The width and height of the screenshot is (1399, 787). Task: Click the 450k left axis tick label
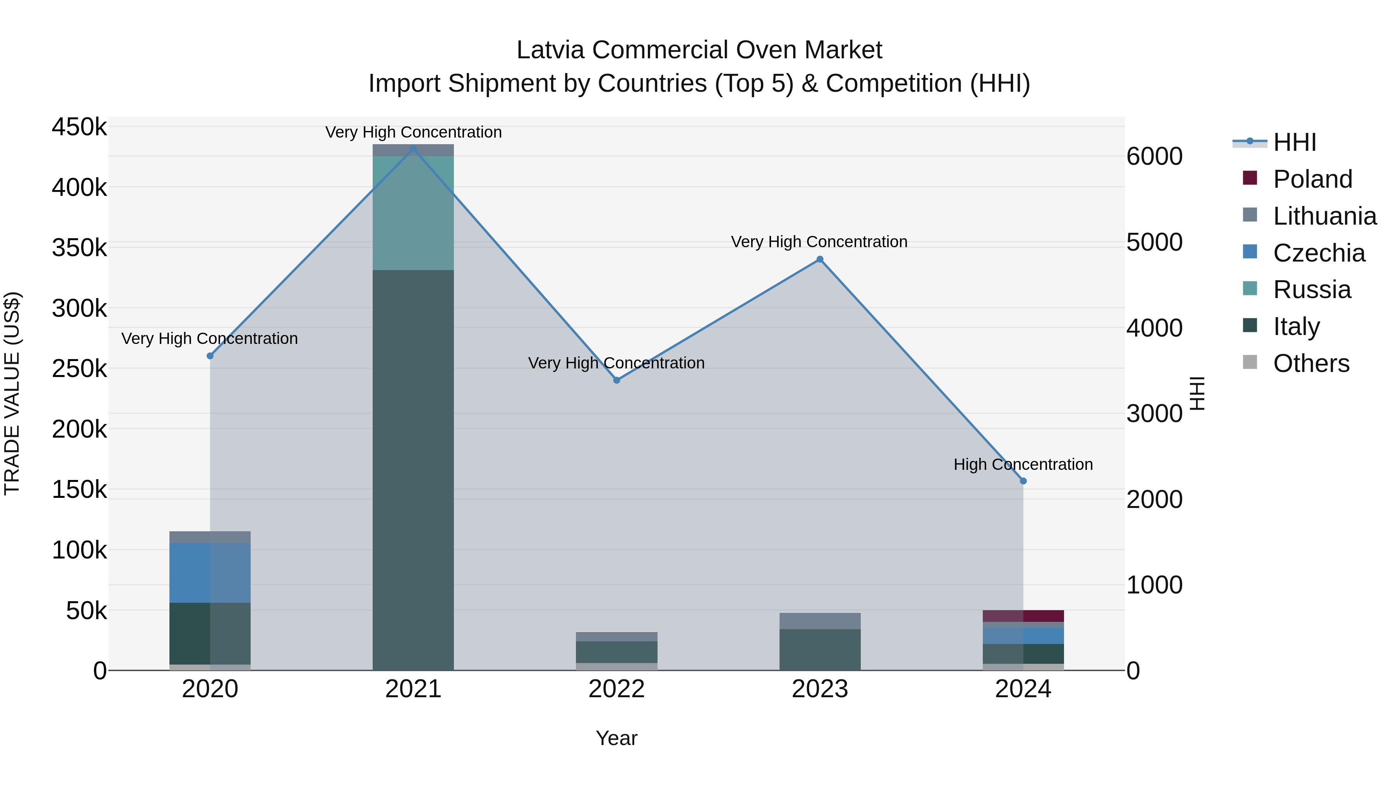pos(79,127)
